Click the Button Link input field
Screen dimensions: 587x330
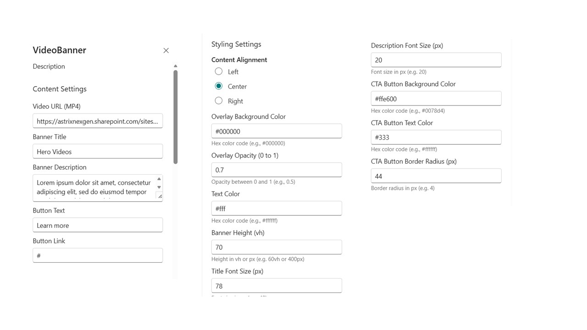97,255
